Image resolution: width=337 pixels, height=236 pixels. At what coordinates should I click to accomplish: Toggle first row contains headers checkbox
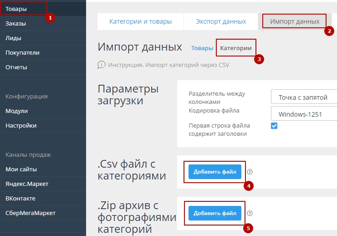click(x=274, y=126)
